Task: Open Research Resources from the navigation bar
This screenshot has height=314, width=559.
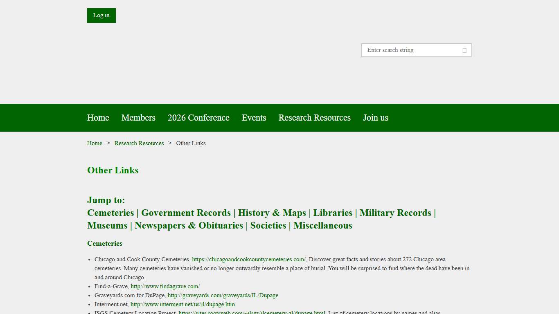Action: pyautogui.click(x=314, y=118)
